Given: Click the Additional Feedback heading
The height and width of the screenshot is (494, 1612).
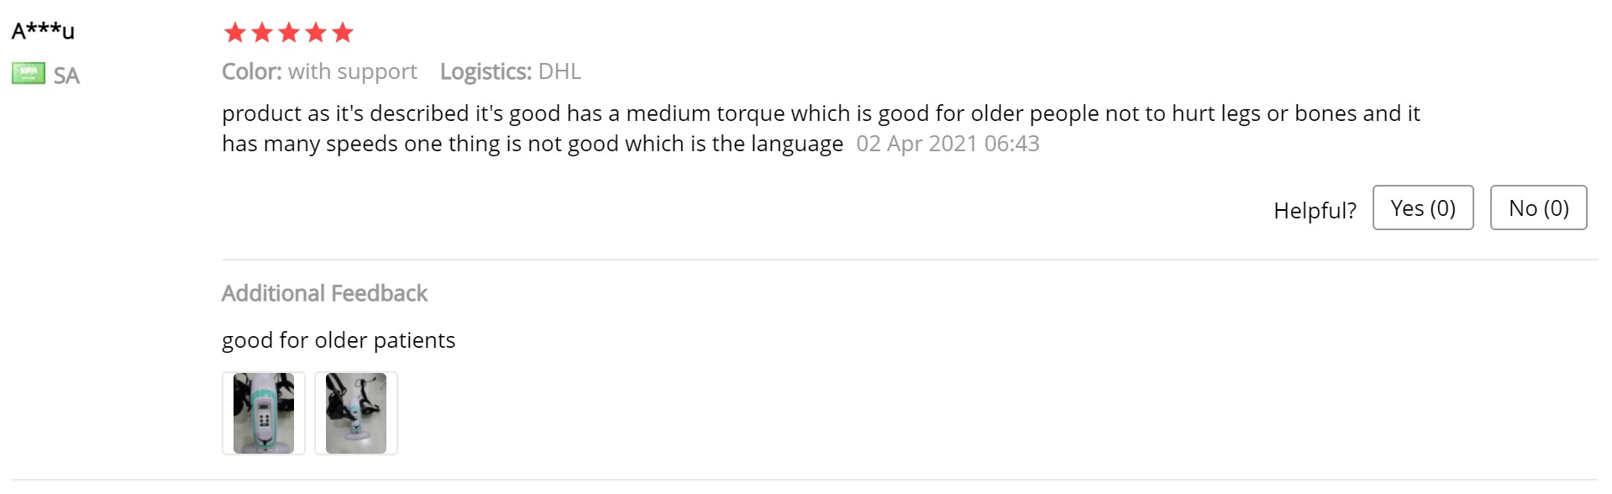Looking at the screenshot, I should 324,293.
